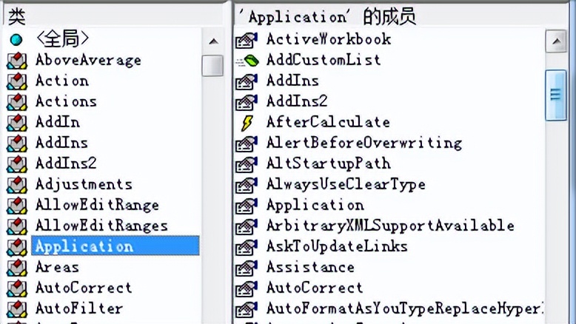
Task: Select the AltStartupPath member
Action: (x=329, y=164)
